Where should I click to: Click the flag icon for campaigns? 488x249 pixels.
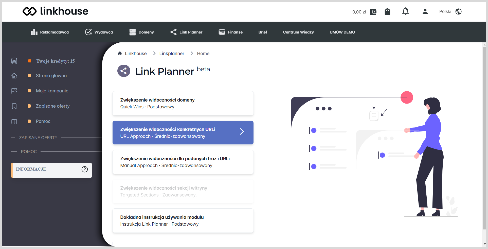(x=14, y=91)
